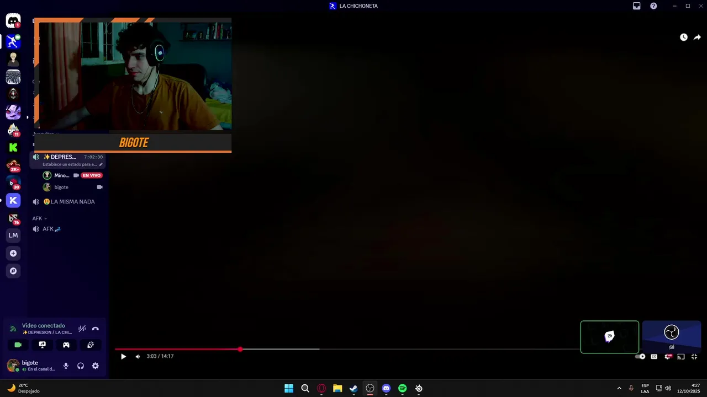Open the LM server icon
Image resolution: width=707 pixels, height=397 pixels.
pos(13,235)
